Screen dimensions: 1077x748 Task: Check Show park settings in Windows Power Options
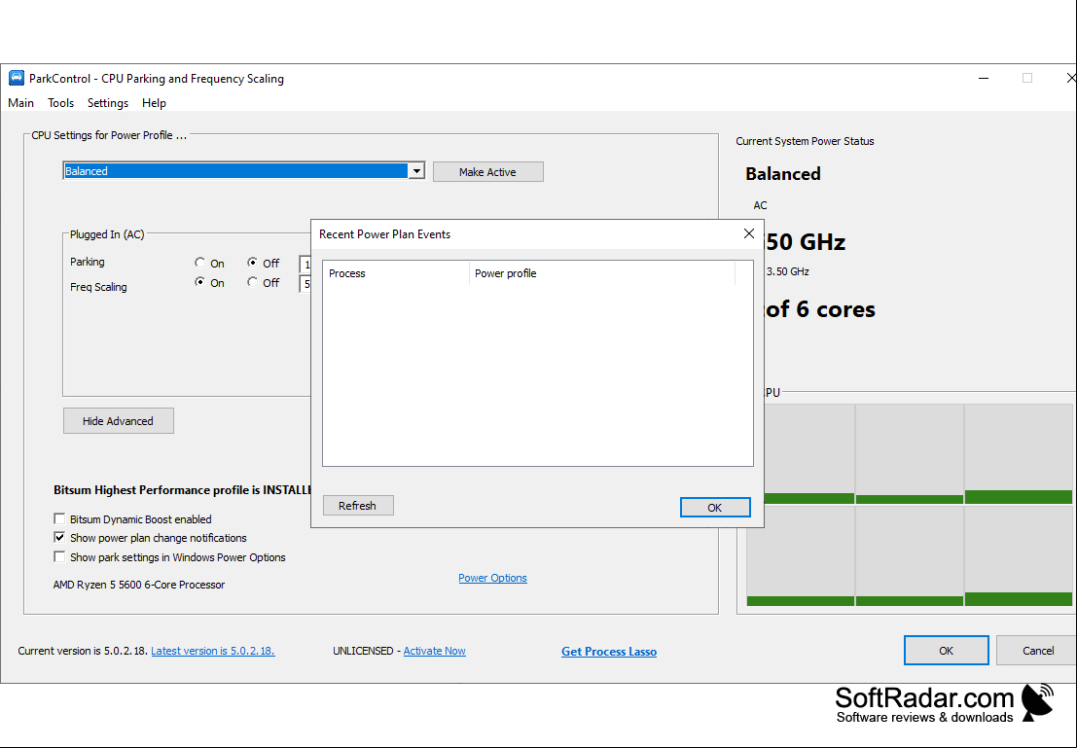click(x=59, y=557)
